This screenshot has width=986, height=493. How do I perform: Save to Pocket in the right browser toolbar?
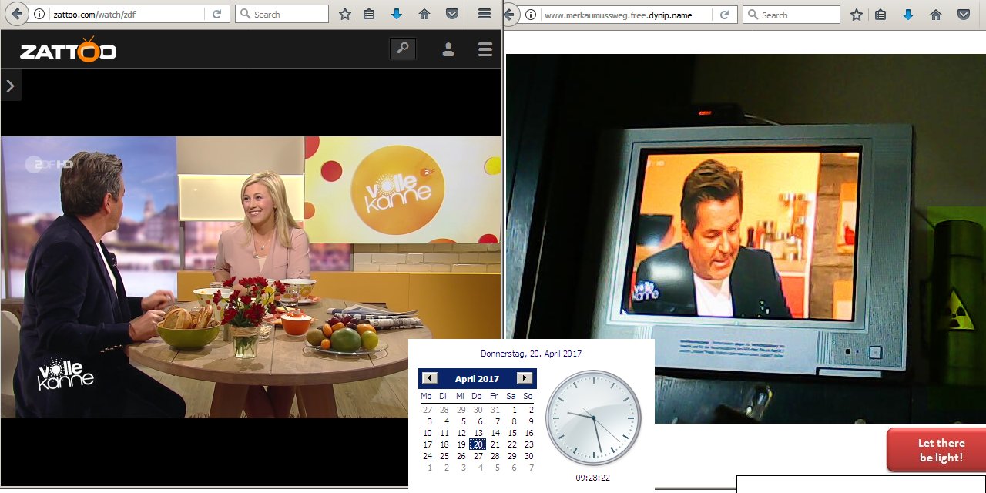point(963,15)
